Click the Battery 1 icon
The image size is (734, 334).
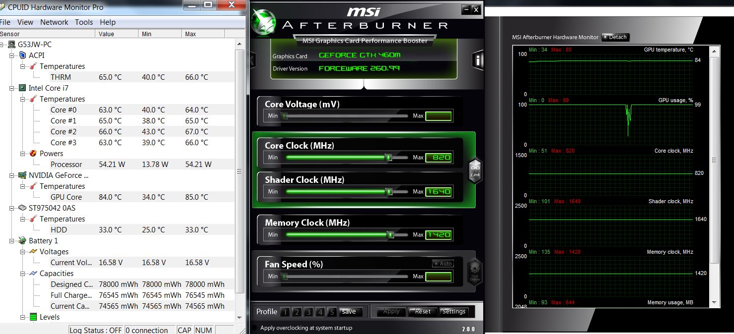tap(22, 241)
